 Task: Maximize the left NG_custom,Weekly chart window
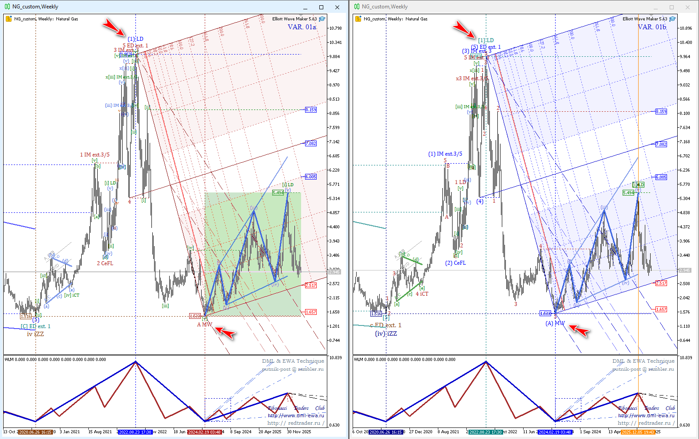coord(321,7)
